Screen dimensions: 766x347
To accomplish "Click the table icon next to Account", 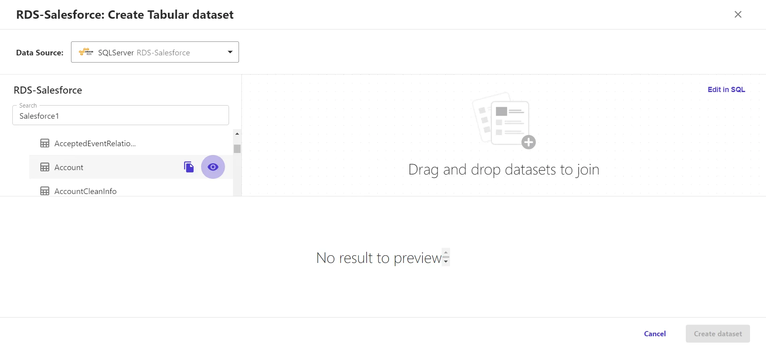I will tap(45, 167).
